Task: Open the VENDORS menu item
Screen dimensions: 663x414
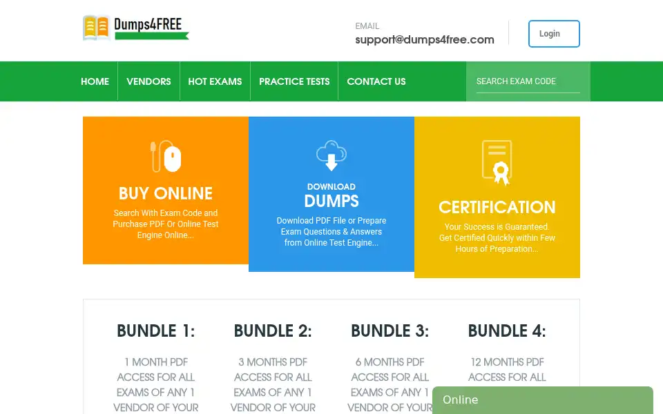Action: 149,81
